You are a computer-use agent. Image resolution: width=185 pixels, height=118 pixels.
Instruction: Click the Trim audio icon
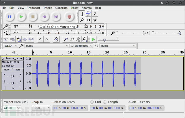point(25,39)
